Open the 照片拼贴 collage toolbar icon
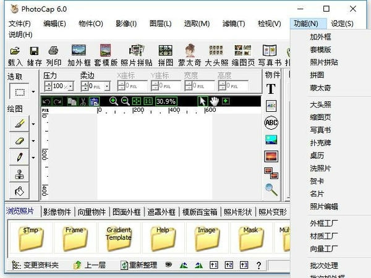Screen dimensions: 371x278 point(137,51)
